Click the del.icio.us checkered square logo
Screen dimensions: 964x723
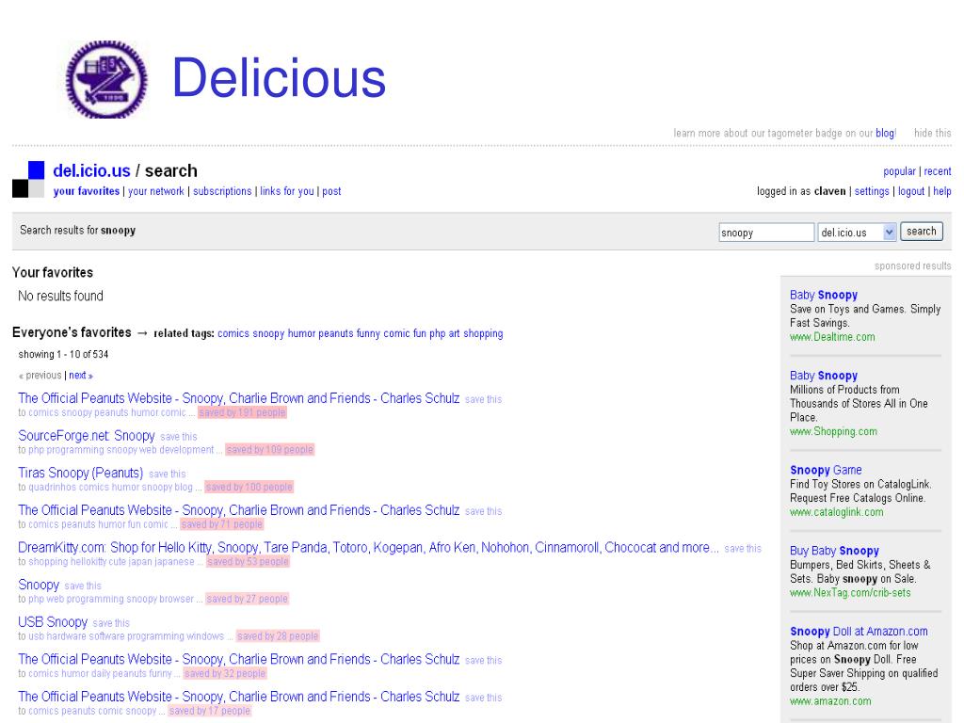[x=28, y=179]
